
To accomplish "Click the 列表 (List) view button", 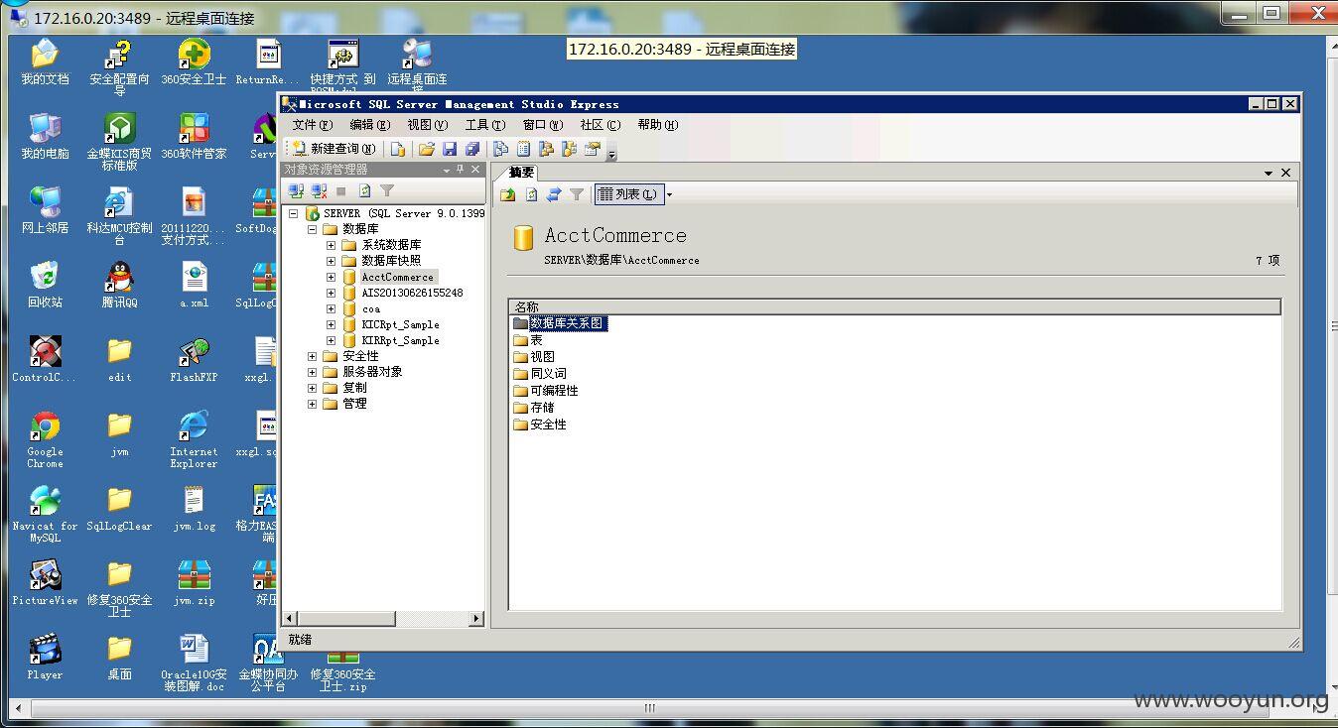I will (x=628, y=194).
